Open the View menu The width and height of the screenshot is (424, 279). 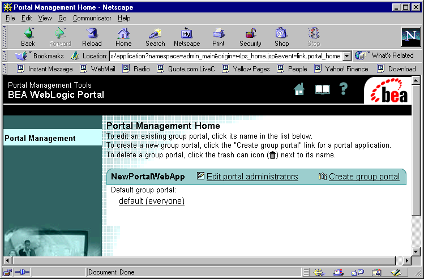[x=45, y=18]
